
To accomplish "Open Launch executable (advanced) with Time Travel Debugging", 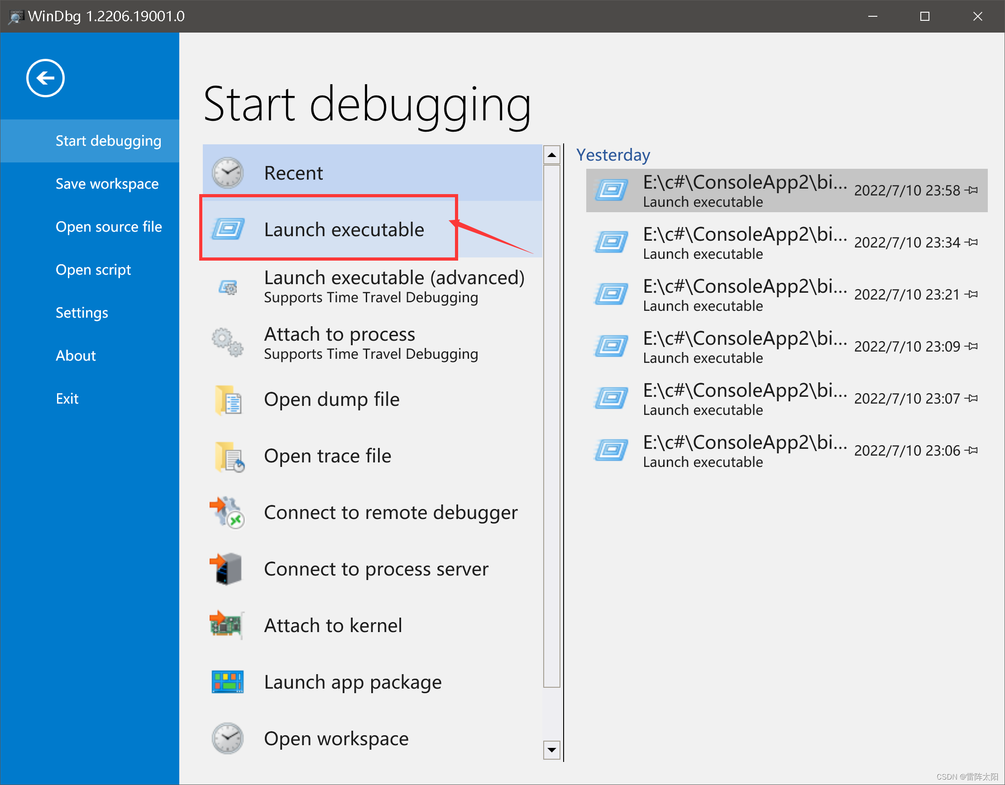I will (393, 285).
